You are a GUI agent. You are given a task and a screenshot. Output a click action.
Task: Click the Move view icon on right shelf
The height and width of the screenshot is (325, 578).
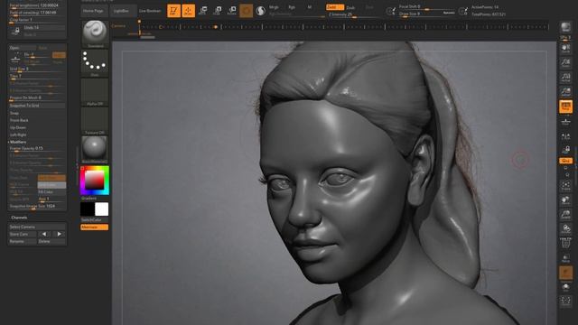click(565, 200)
